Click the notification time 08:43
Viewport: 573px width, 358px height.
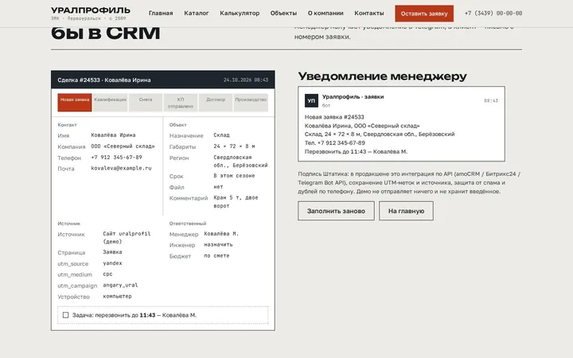point(491,100)
